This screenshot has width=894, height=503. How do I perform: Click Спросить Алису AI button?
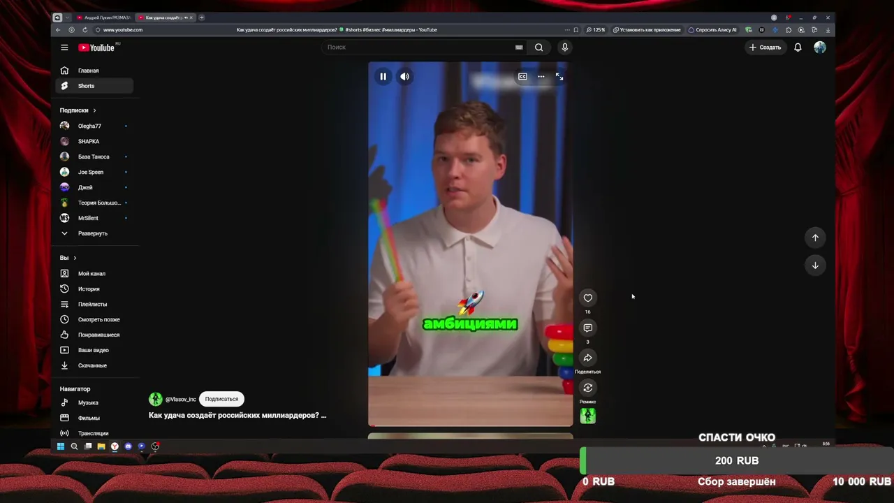[712, 30]
